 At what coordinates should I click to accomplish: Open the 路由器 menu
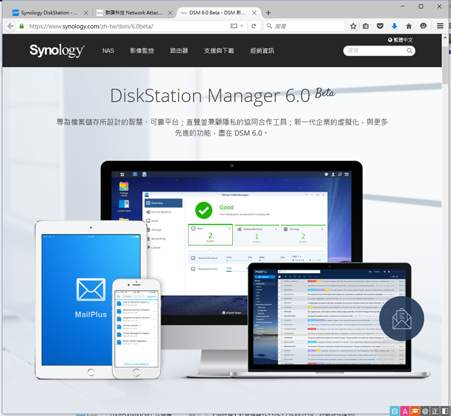click(x=179, y=50)
